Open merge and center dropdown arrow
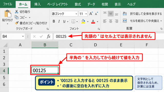 (161, 21)
